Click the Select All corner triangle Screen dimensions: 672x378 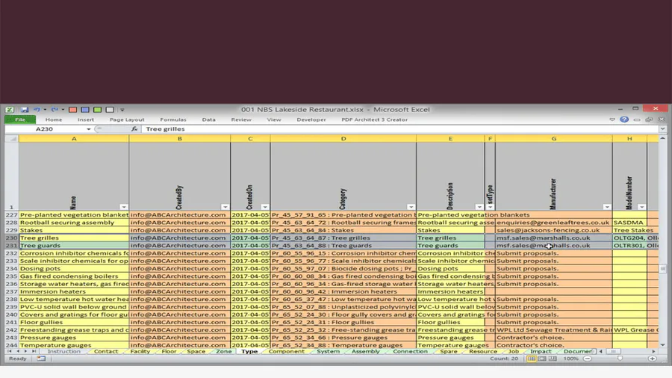[x=11, y=138]
